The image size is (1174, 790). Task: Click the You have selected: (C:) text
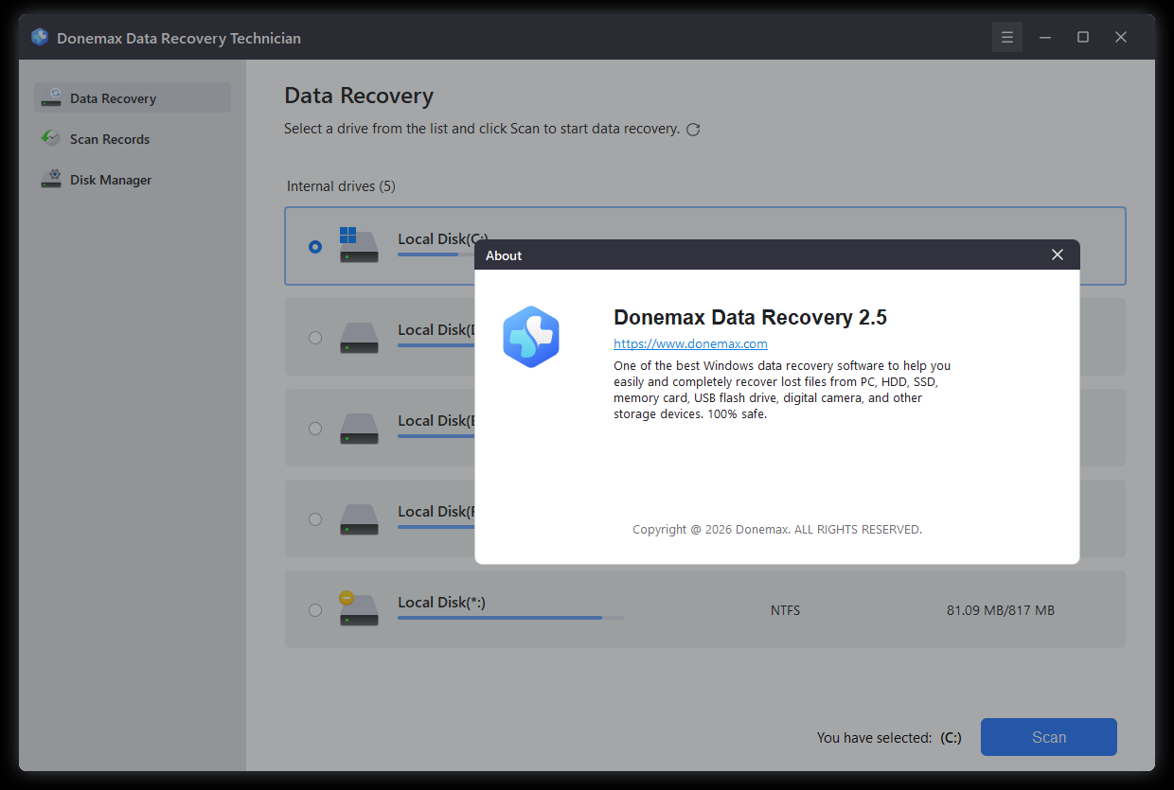889,737
